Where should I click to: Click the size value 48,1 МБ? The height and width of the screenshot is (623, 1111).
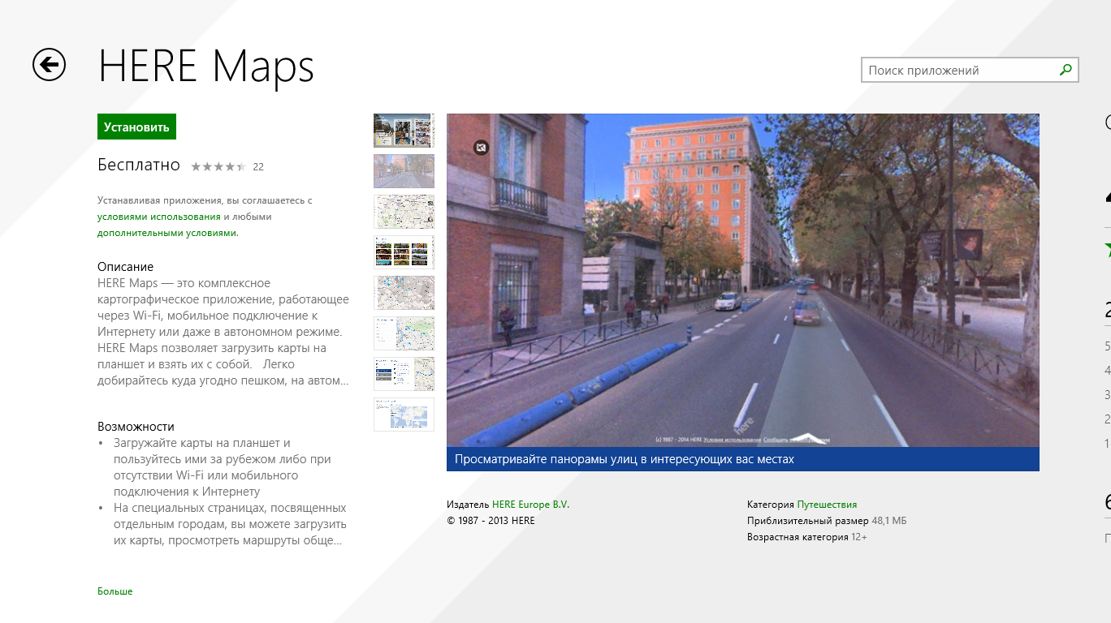click(888, 521)
